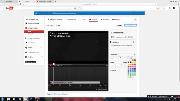
Task: Go to YouTube home via the logo
Action: (x=10, y=8)
